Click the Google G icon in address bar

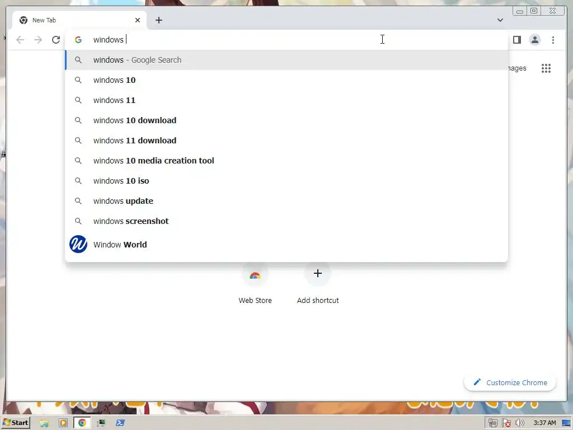(78, 40)
